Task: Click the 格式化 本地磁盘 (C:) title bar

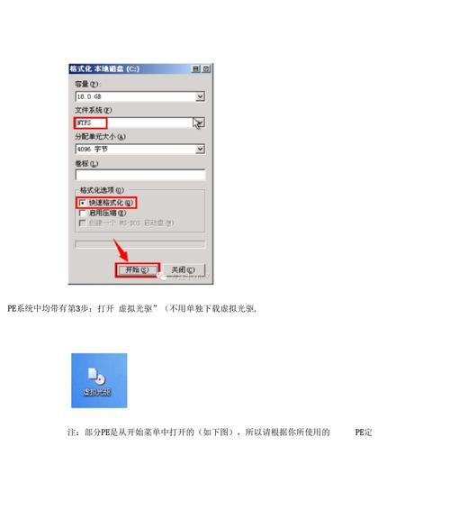Action: [130, 69]
